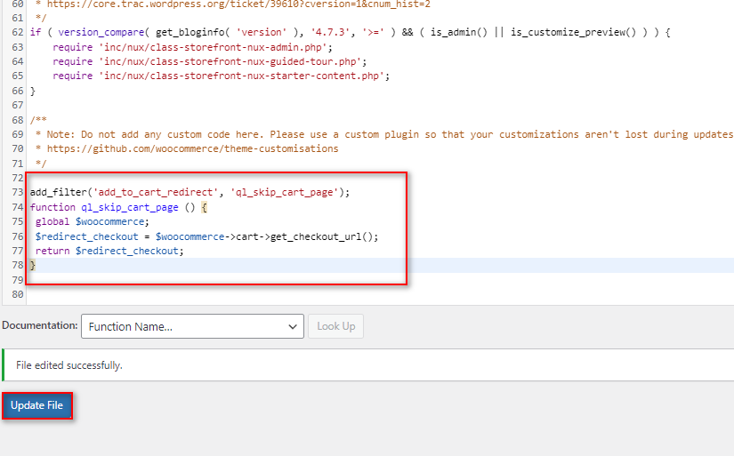Click line number 62 in the gutter
The height and width of the screenshot is (456, 734).
point(17,32)
